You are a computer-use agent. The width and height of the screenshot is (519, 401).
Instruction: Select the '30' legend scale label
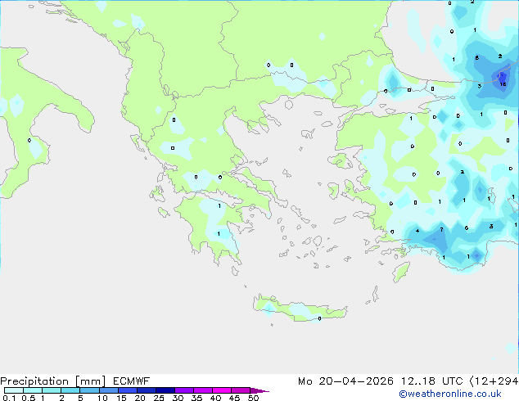click(178, 398)
